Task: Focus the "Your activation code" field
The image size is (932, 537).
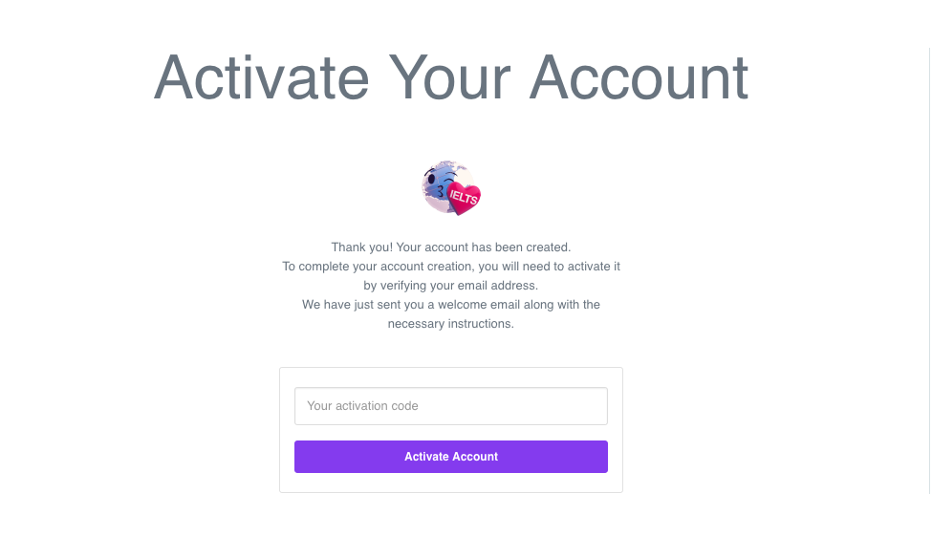Action: pos(451,406)
